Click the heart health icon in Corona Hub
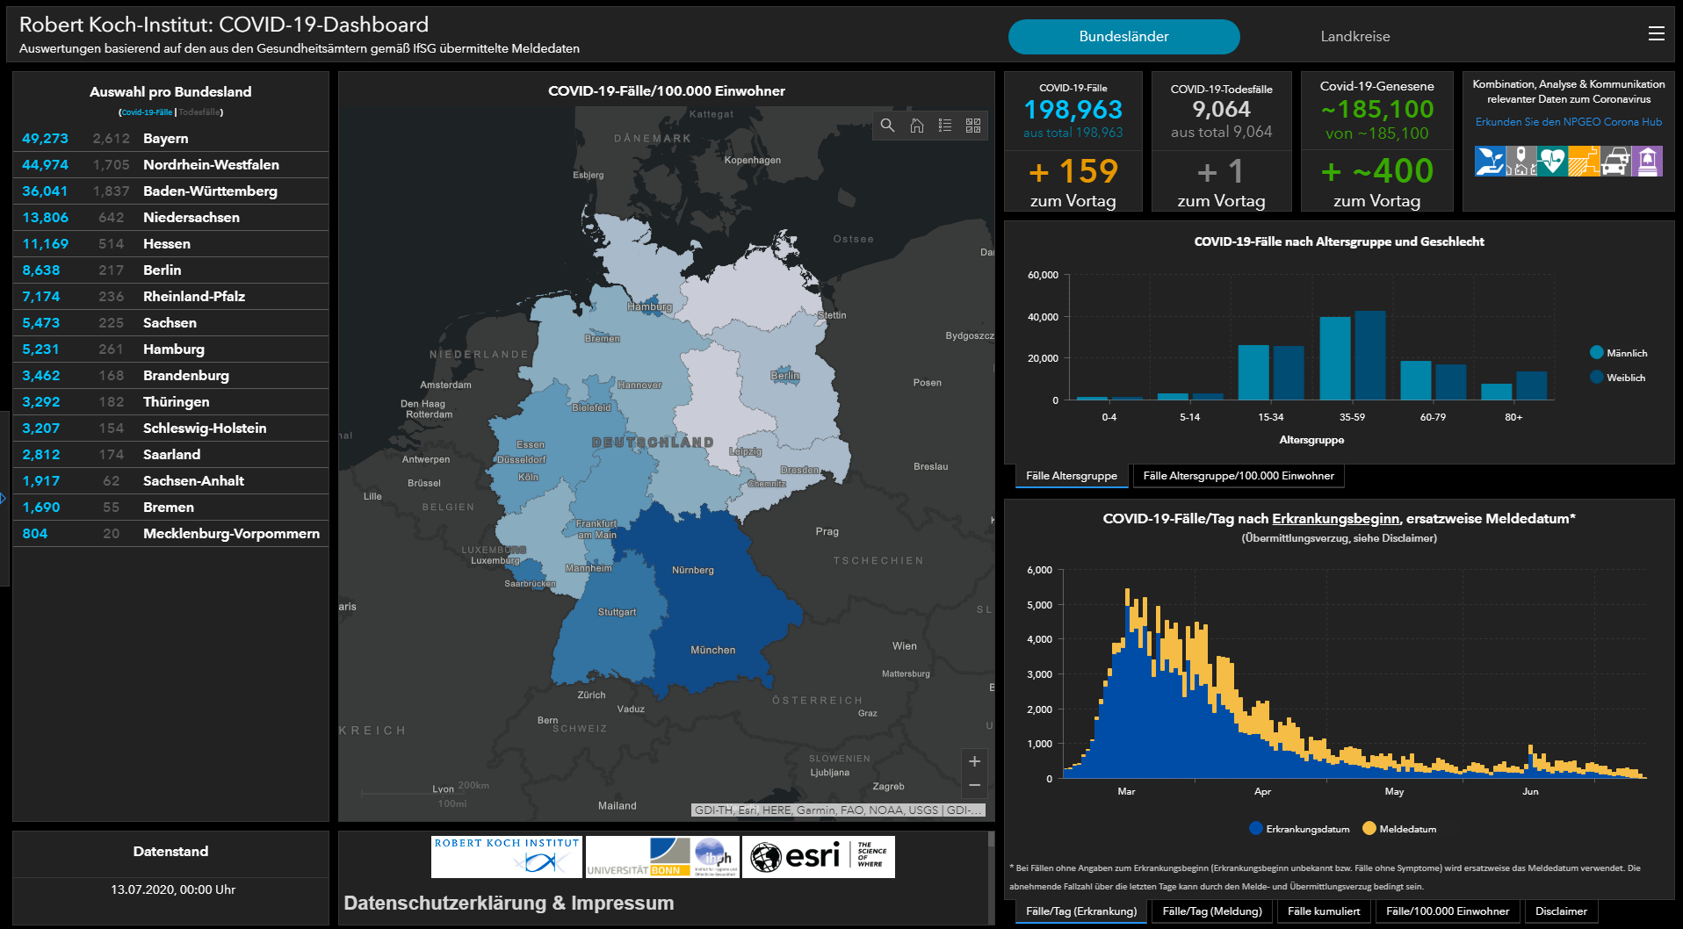 click(1551, 162)
